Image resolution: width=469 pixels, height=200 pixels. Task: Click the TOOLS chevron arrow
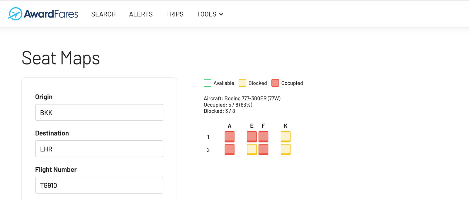pyautogui.click(x=221, y=14)
